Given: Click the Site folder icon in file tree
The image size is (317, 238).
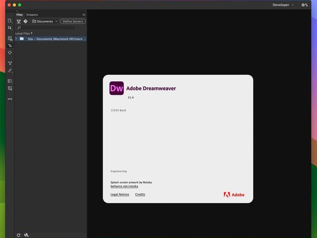Looking at the screenshot, I should pos(22,38).
